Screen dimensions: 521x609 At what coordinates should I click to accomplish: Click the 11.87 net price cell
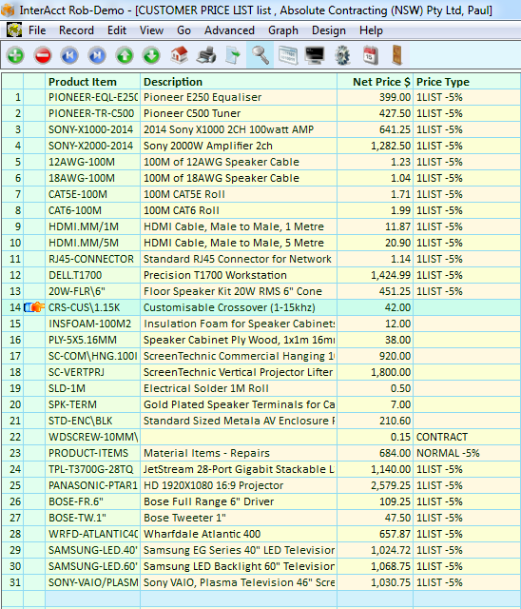pos(376,226)
